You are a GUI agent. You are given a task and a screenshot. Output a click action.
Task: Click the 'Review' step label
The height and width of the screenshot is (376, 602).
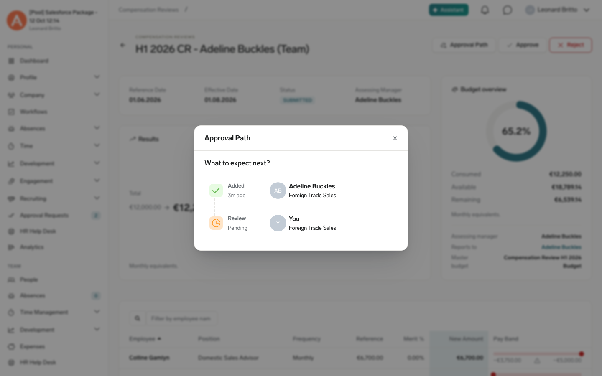[237, 218]
